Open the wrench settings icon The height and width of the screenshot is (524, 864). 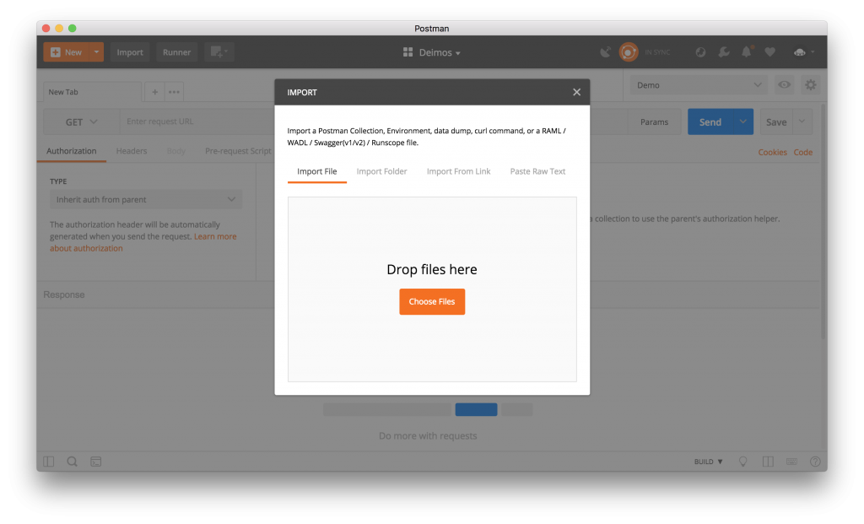pos(723,52)
